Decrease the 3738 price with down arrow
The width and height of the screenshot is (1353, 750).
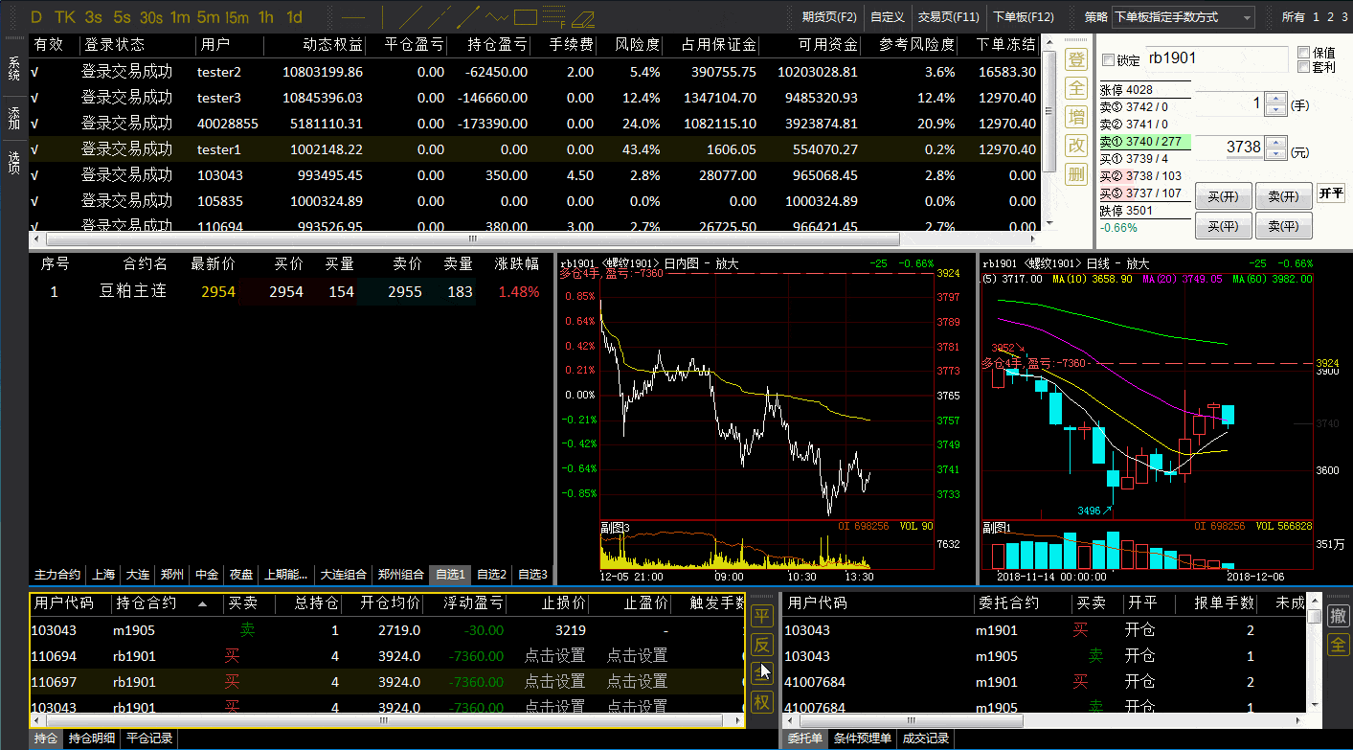coord(1274,153)
